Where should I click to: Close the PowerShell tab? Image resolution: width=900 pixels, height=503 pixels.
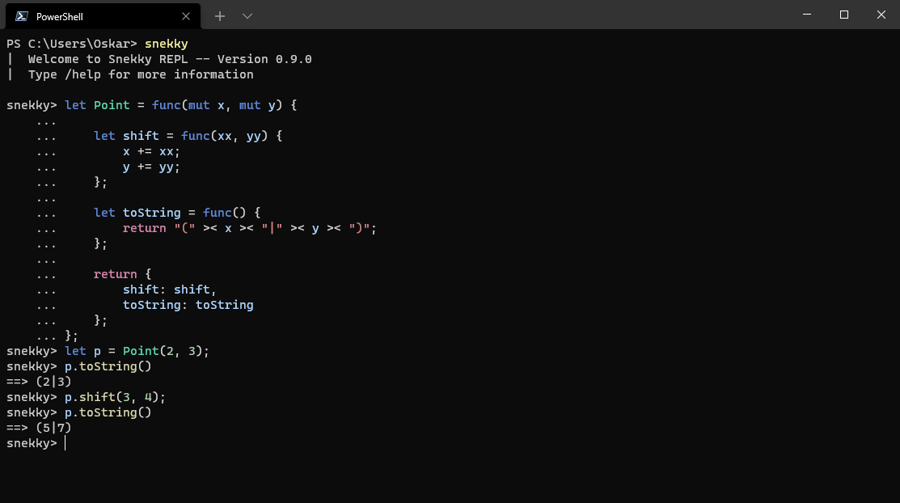(x=185, y=16)
